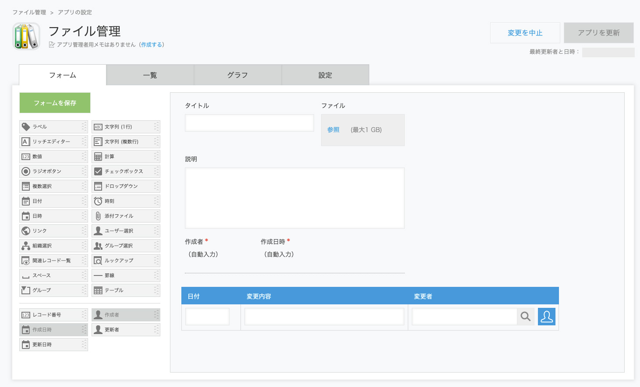
Task: Select the リッチエディター field item
Action: [x=53, y=142]
